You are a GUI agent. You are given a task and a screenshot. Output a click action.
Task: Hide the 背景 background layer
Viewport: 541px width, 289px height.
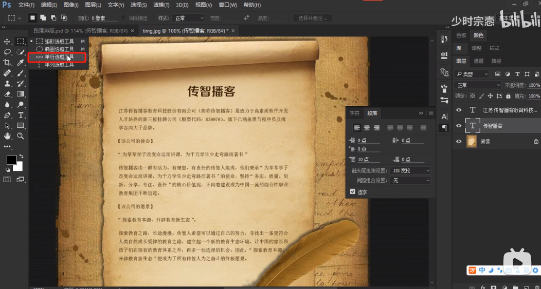[459, 141]
